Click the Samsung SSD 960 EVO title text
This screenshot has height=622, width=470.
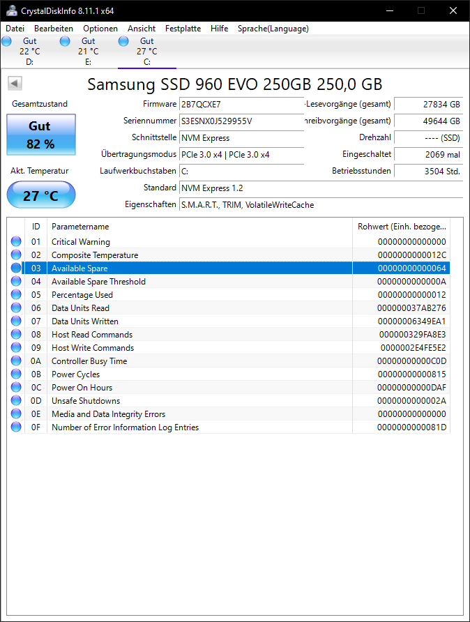tap(235, 84)
